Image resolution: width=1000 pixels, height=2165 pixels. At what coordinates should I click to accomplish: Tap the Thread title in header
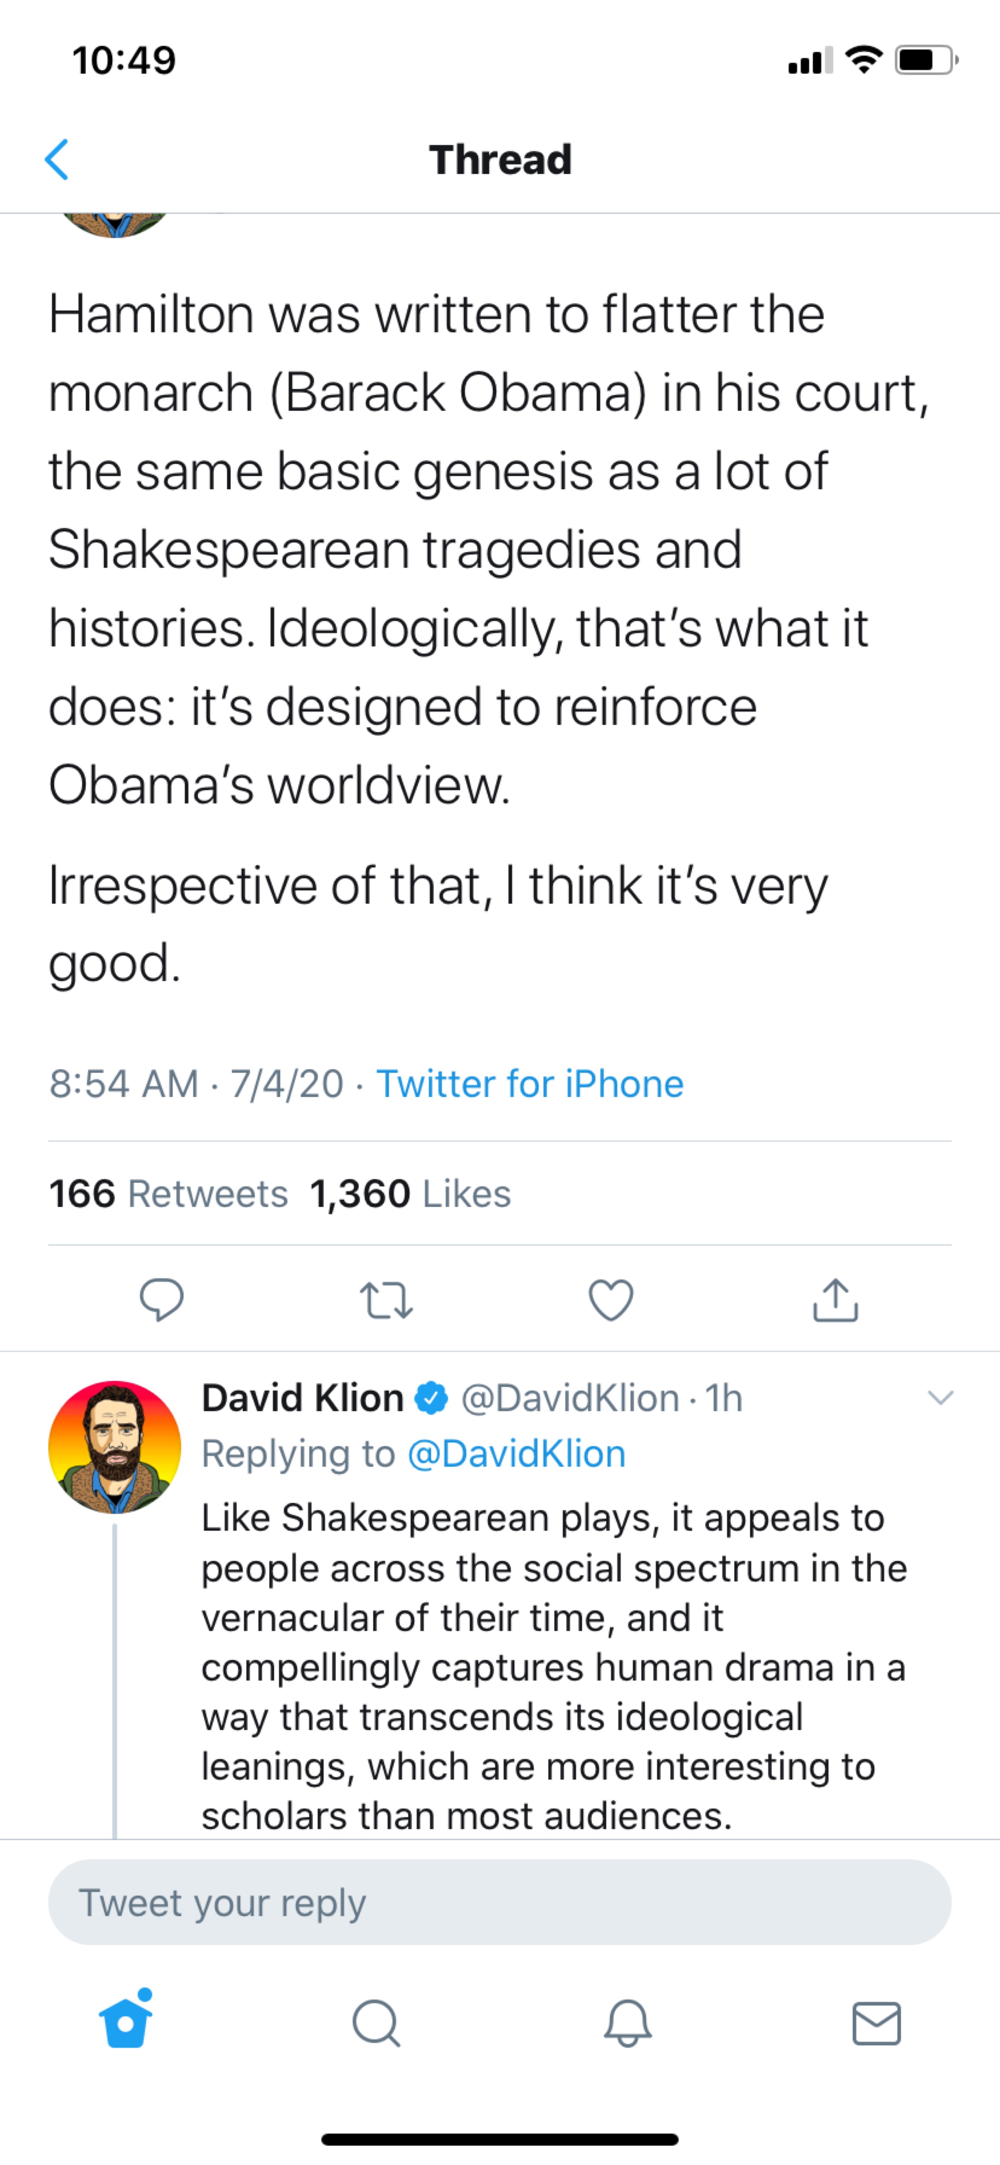pyautogui.click(x=501, y=160)
